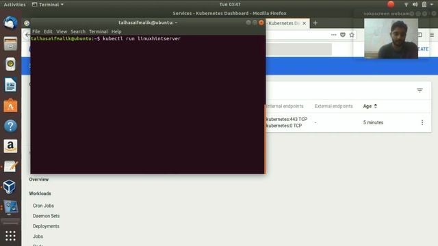
Task: Open Thunderbird mail from the dock
Action: click(10, 23)
